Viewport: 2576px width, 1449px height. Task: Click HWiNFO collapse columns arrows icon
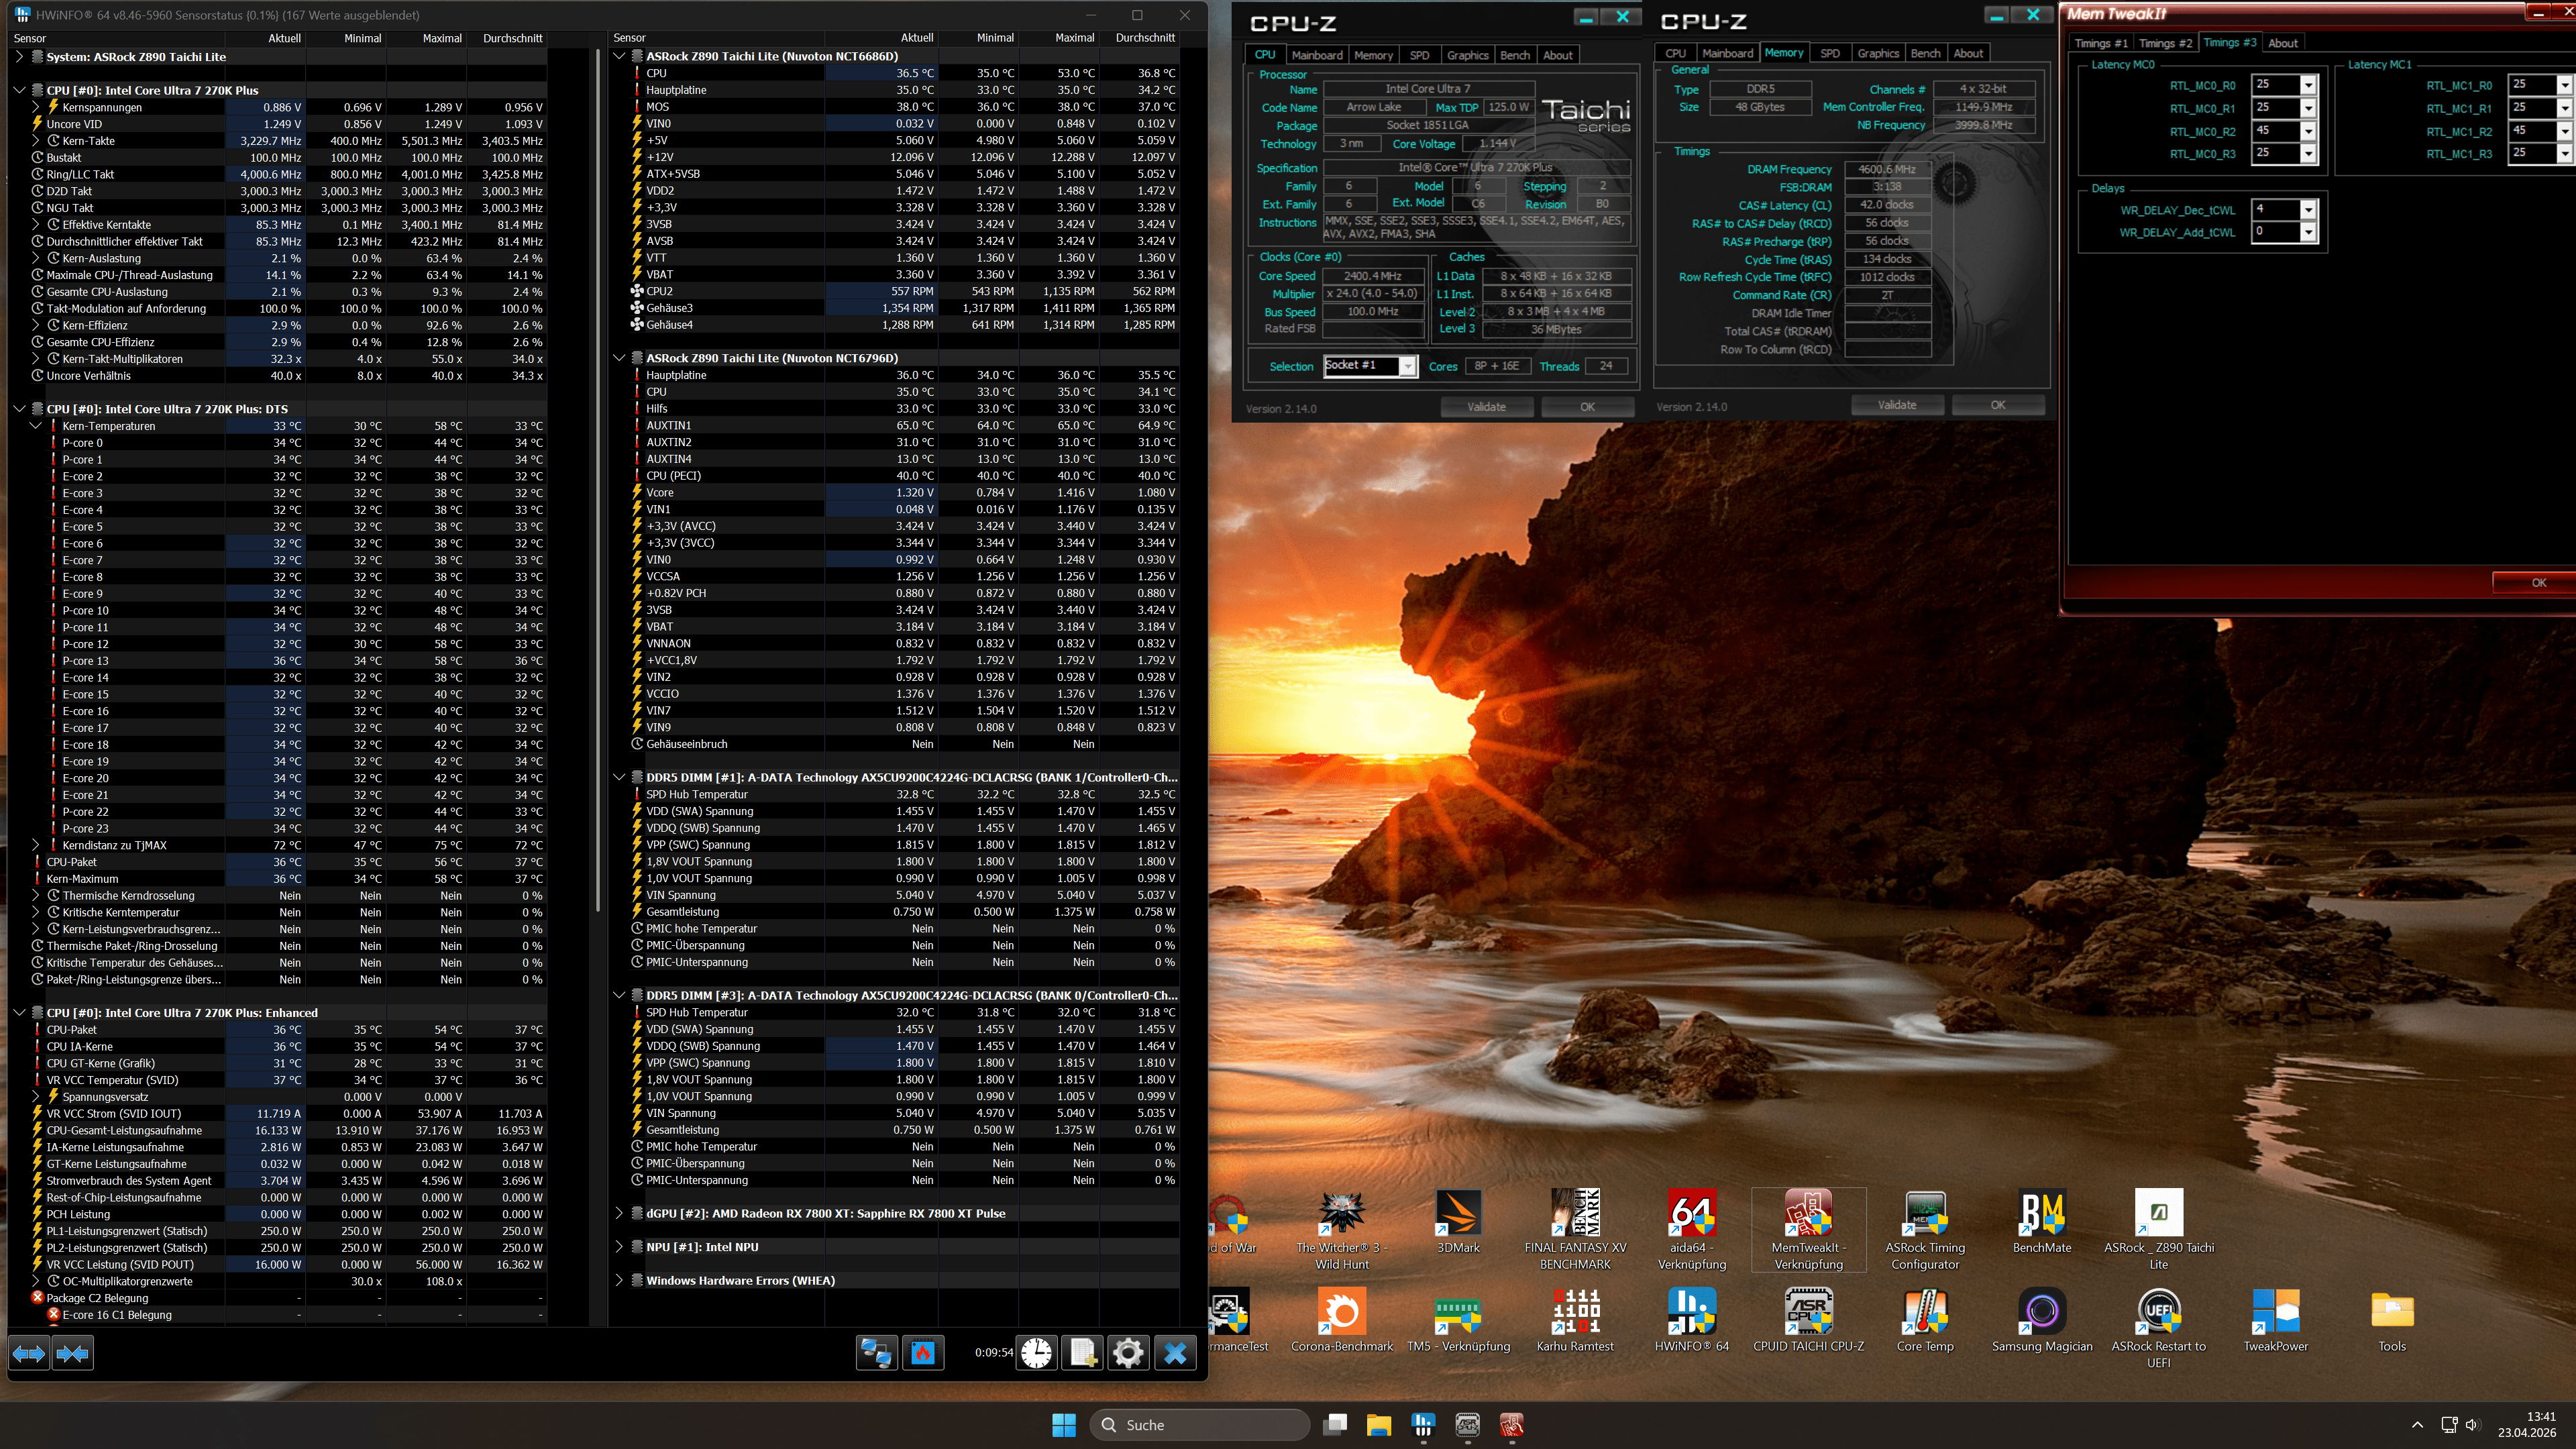click(x=72, y=1354)
